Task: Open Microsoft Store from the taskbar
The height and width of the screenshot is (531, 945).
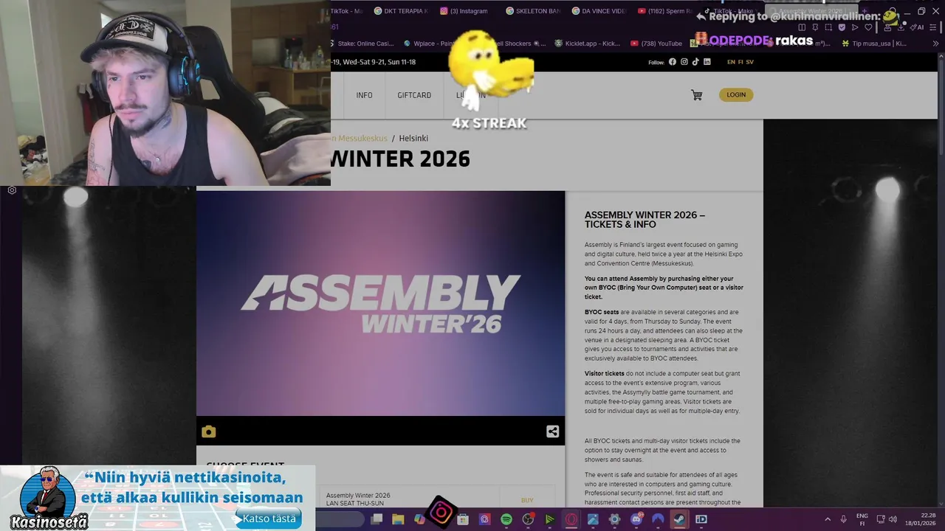Action: (463, 519)
